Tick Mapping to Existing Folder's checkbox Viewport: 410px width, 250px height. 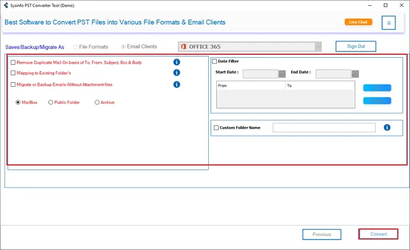13,73
